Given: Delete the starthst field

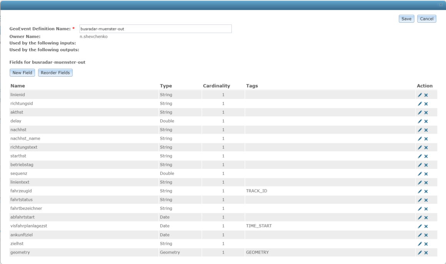Looking at the screenshot, I should tap(426, 156).
